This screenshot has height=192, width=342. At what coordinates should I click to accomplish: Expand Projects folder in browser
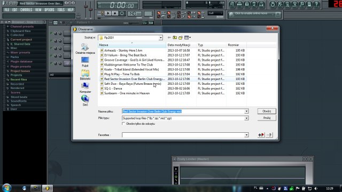coord(16,75)
